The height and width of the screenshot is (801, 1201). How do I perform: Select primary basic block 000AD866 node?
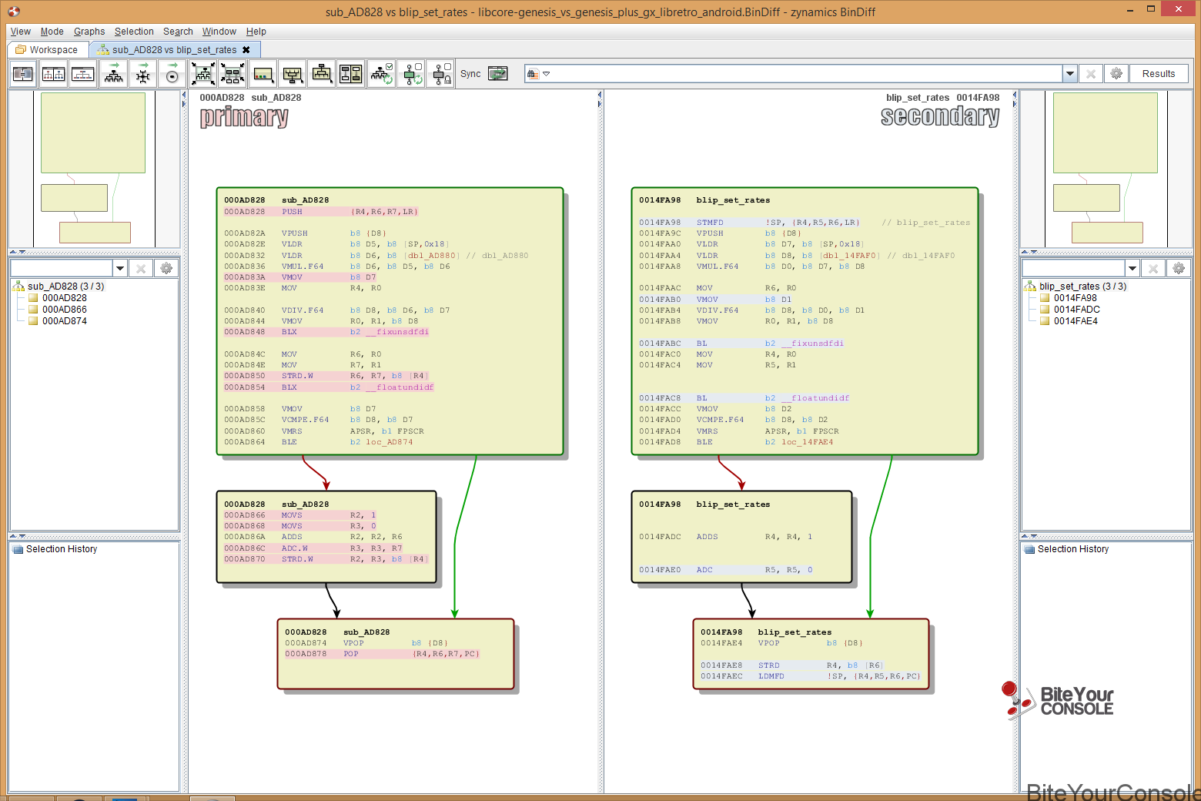[326, 536]
